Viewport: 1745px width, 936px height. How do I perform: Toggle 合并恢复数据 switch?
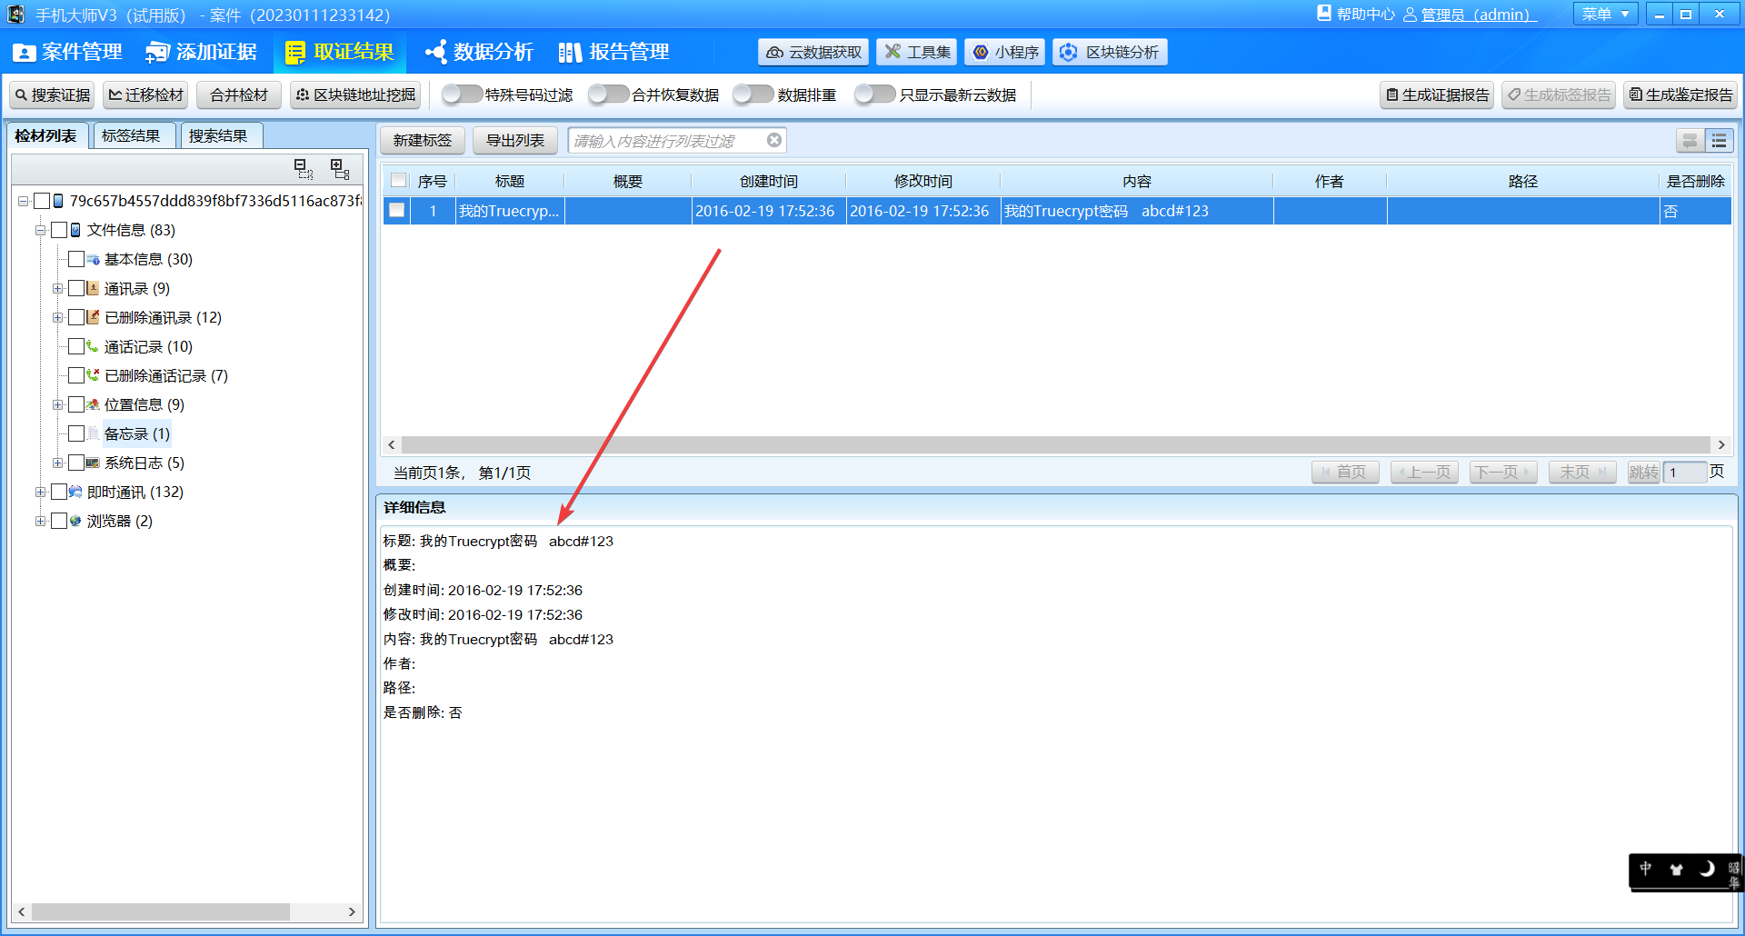click(608, 95)
